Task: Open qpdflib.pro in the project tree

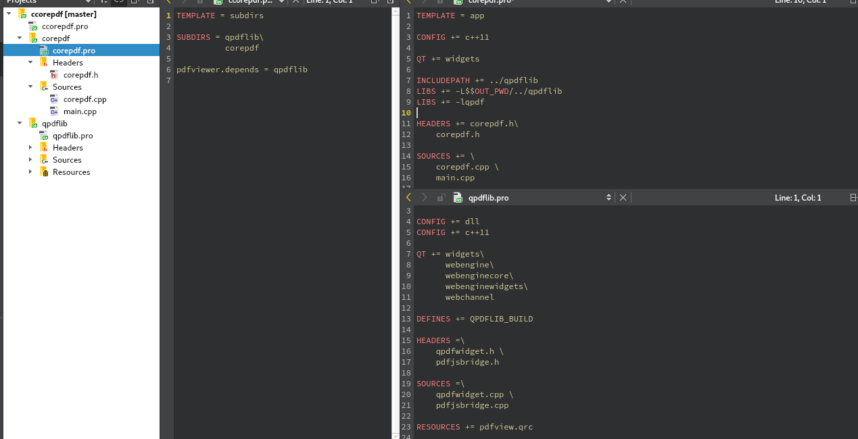Action: (x=73, y=136)
